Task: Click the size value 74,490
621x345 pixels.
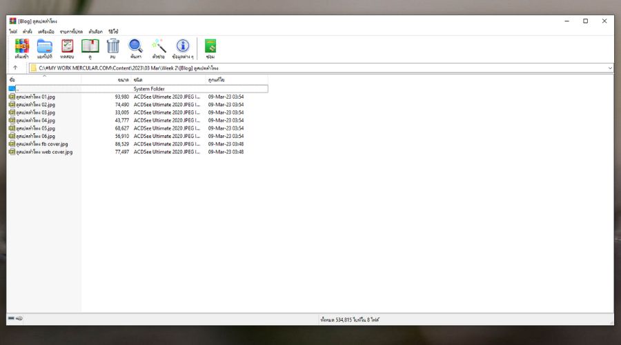Action: pyautogui.click(x=122, y=105)
